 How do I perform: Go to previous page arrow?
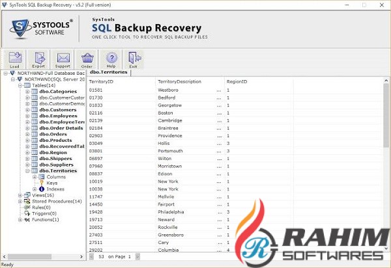point(91,256)
